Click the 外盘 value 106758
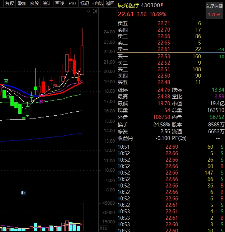This screenshot has height=232, width=225. click(x=161, y=117)
